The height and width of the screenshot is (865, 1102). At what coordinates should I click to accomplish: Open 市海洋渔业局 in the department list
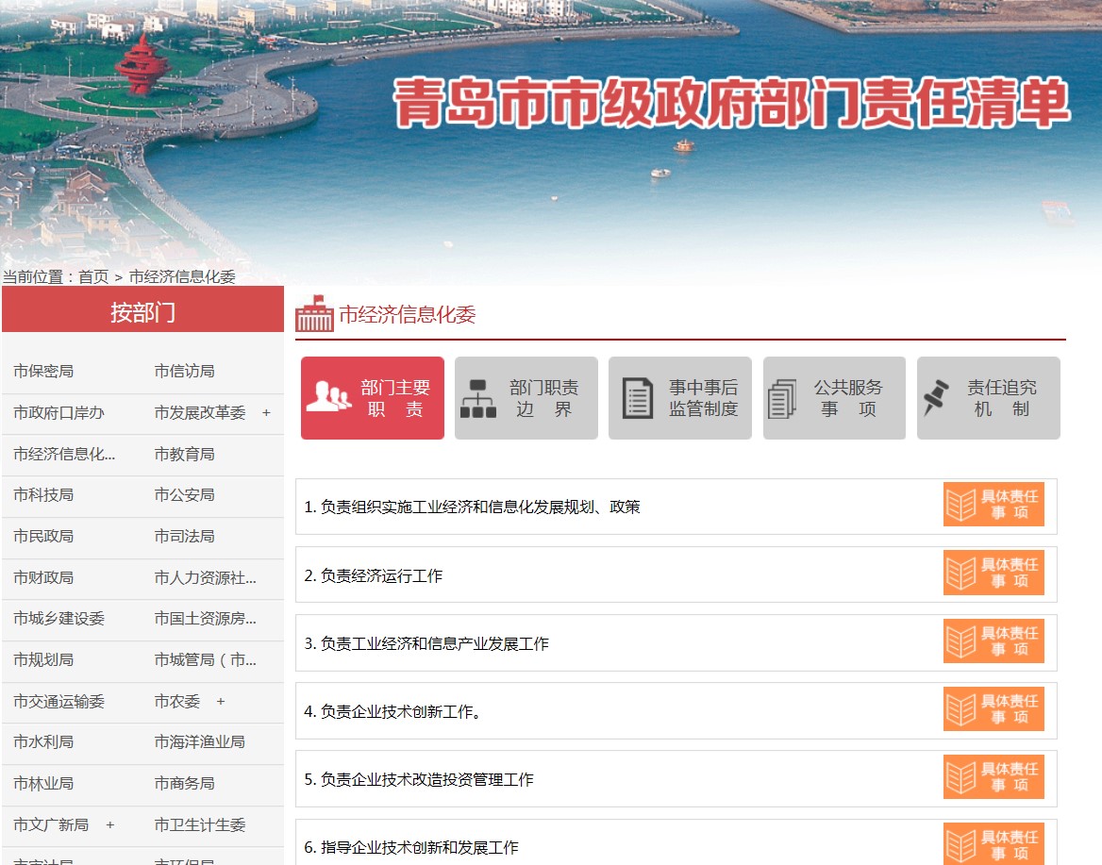click(200, 741)
